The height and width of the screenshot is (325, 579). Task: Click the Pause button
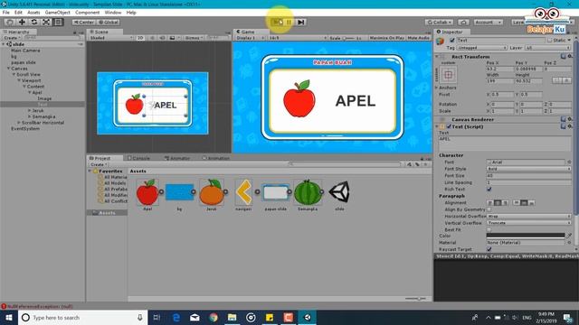pyautogui.click(x=289, y=22)
